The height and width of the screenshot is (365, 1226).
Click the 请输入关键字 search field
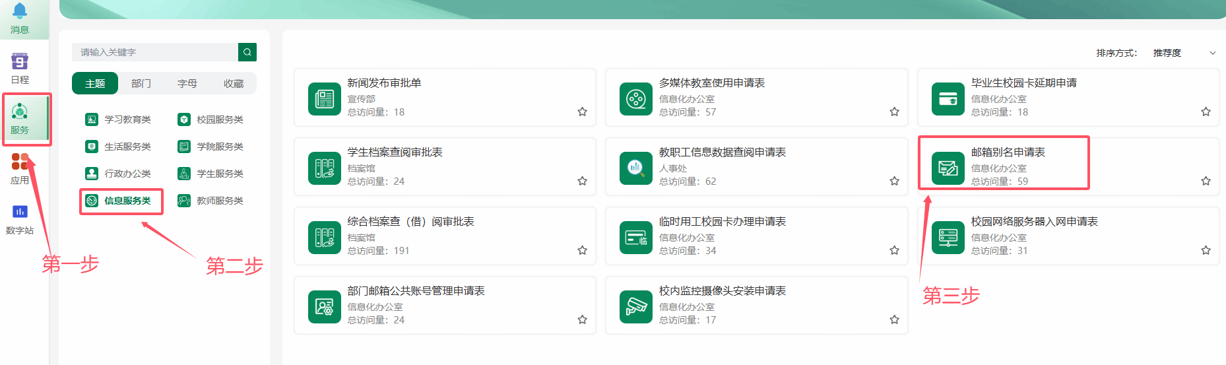coord(155,52)
